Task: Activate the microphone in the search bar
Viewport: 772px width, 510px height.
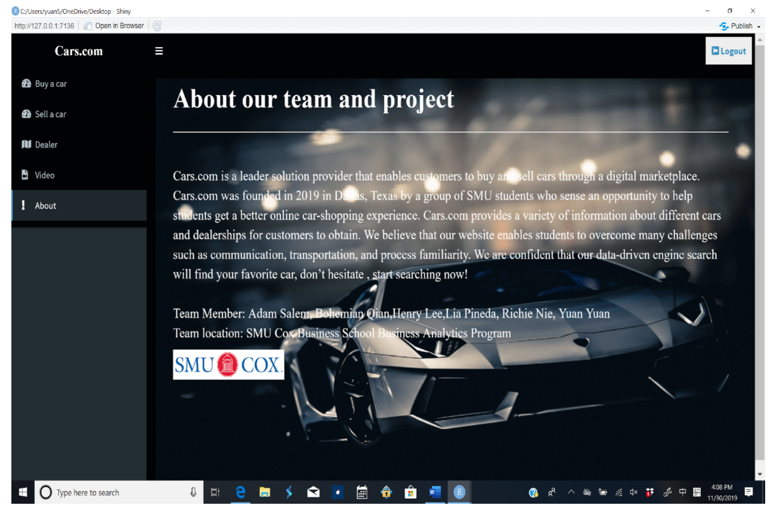Action: [194, 492]
